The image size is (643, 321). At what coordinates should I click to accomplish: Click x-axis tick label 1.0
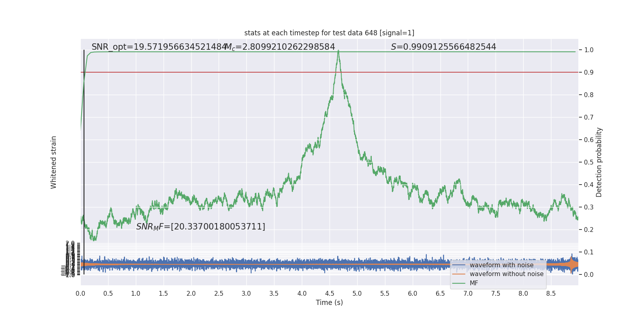136,293
